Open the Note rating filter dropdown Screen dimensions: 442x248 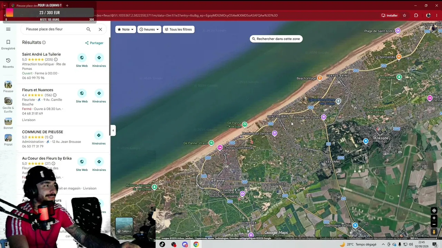[x=125, y=29]
